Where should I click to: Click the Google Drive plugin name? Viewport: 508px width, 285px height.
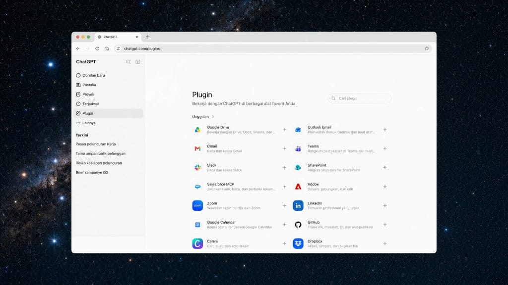(x=218, y=127)
